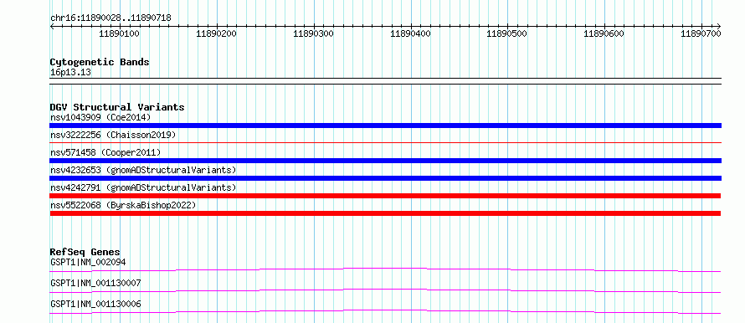Select the RefSeq Genes track heading
This screenshot has width=745, height=323.
click(x=85, y=252)
